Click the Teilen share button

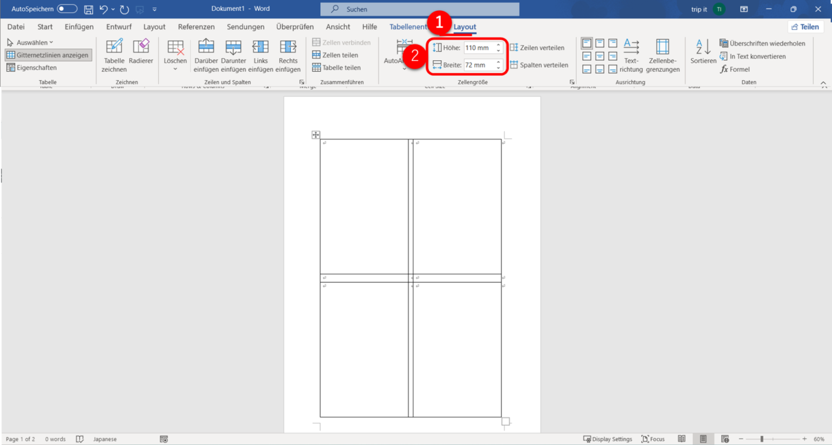click(805, 27)
